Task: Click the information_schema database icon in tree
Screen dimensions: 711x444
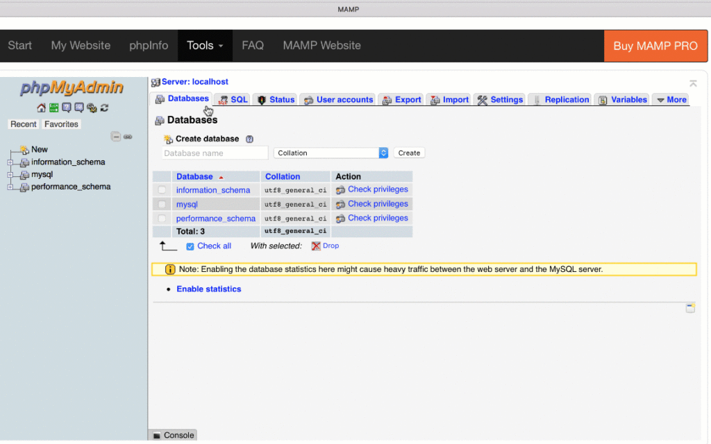Action: [x=24, y=162]
